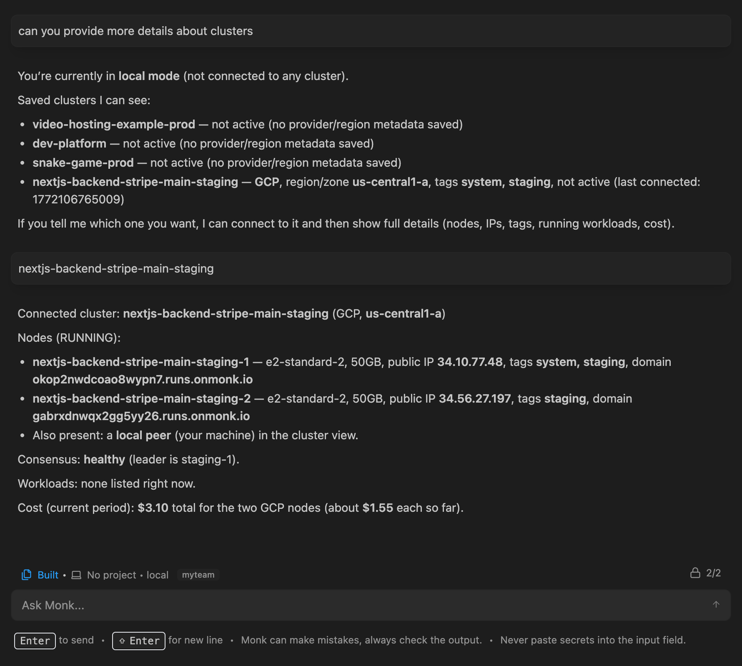Select the question about cluster details
This screenshot has height=666, width=742.
(x=135, y=30)
